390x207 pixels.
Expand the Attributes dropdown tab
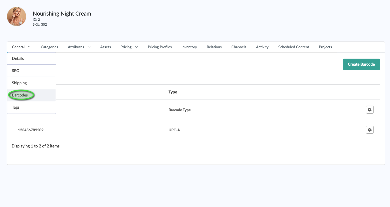click(x=79, y=47)
